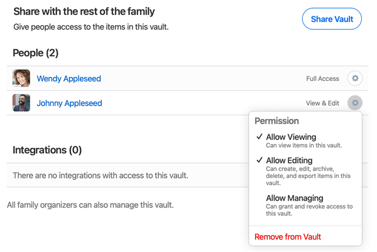
Task: Click Johnny Appleseed's gear settings icon
Action: point(355,103)
